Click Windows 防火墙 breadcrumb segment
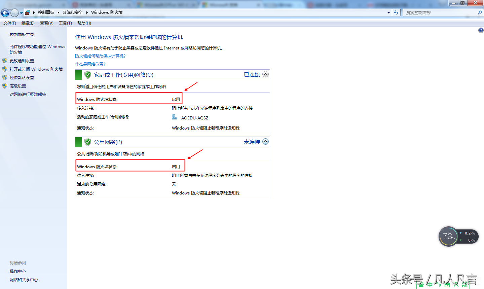The width and height of the screenshot is (484, 289). coord(107,12)
